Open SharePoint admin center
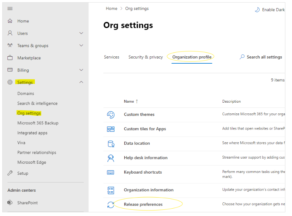Viewport: 292px width, 216px height. [27, 203]
